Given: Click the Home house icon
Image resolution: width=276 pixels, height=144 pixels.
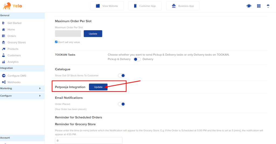Looking at the screenshot, I should (x=4, y=30).
